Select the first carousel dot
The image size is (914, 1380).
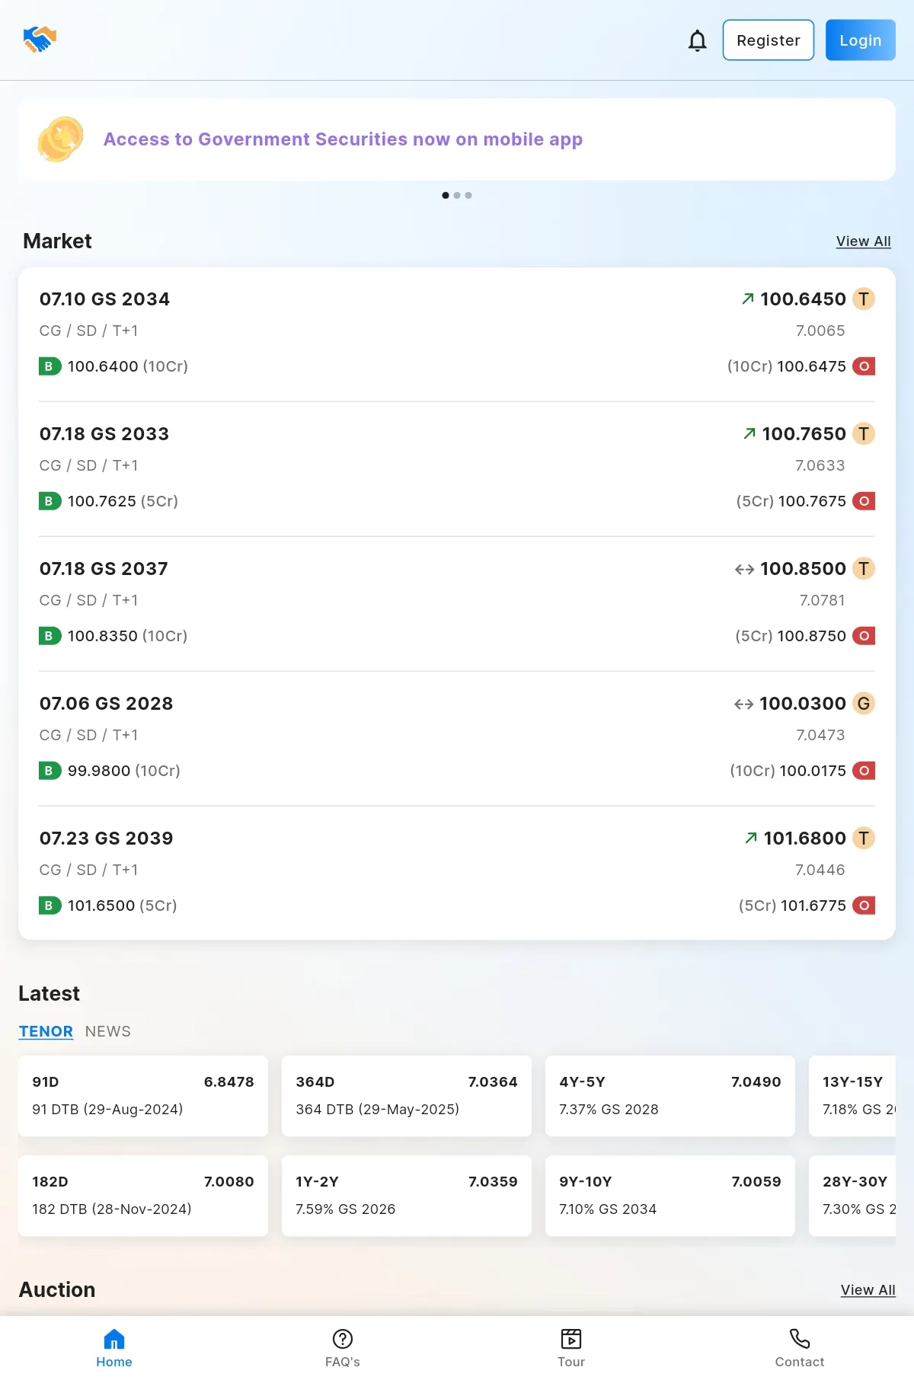point(446,196)
